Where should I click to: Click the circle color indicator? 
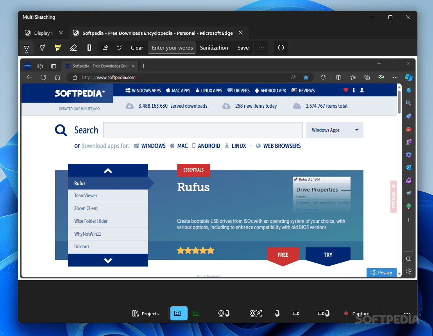(x=281, y=48)
